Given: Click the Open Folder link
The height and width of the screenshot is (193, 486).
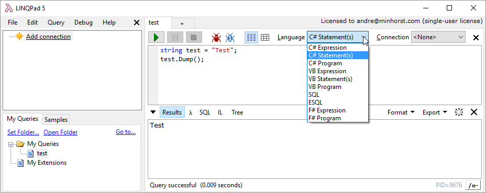Looking at the screenshot, I should (60, 132).
